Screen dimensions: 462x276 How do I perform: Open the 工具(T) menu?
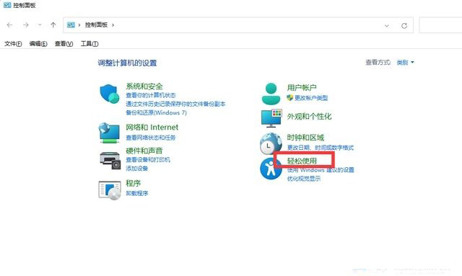pos(90,43)
